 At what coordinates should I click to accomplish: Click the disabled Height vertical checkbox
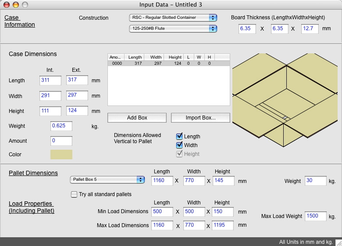point(179,154)
